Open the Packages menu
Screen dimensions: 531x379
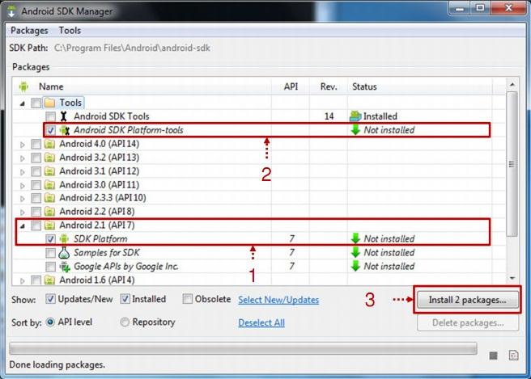tap(29, 31)
